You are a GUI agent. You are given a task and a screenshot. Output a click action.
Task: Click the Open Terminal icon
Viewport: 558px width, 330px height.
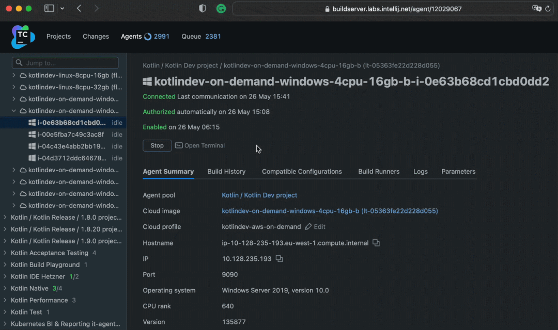point(179,145)
